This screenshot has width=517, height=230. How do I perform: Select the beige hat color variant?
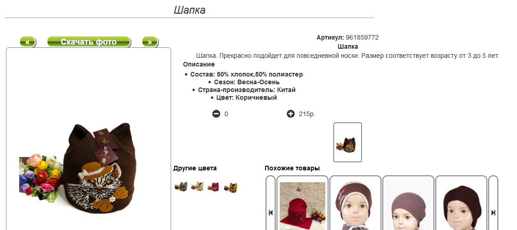click(198, 188)
